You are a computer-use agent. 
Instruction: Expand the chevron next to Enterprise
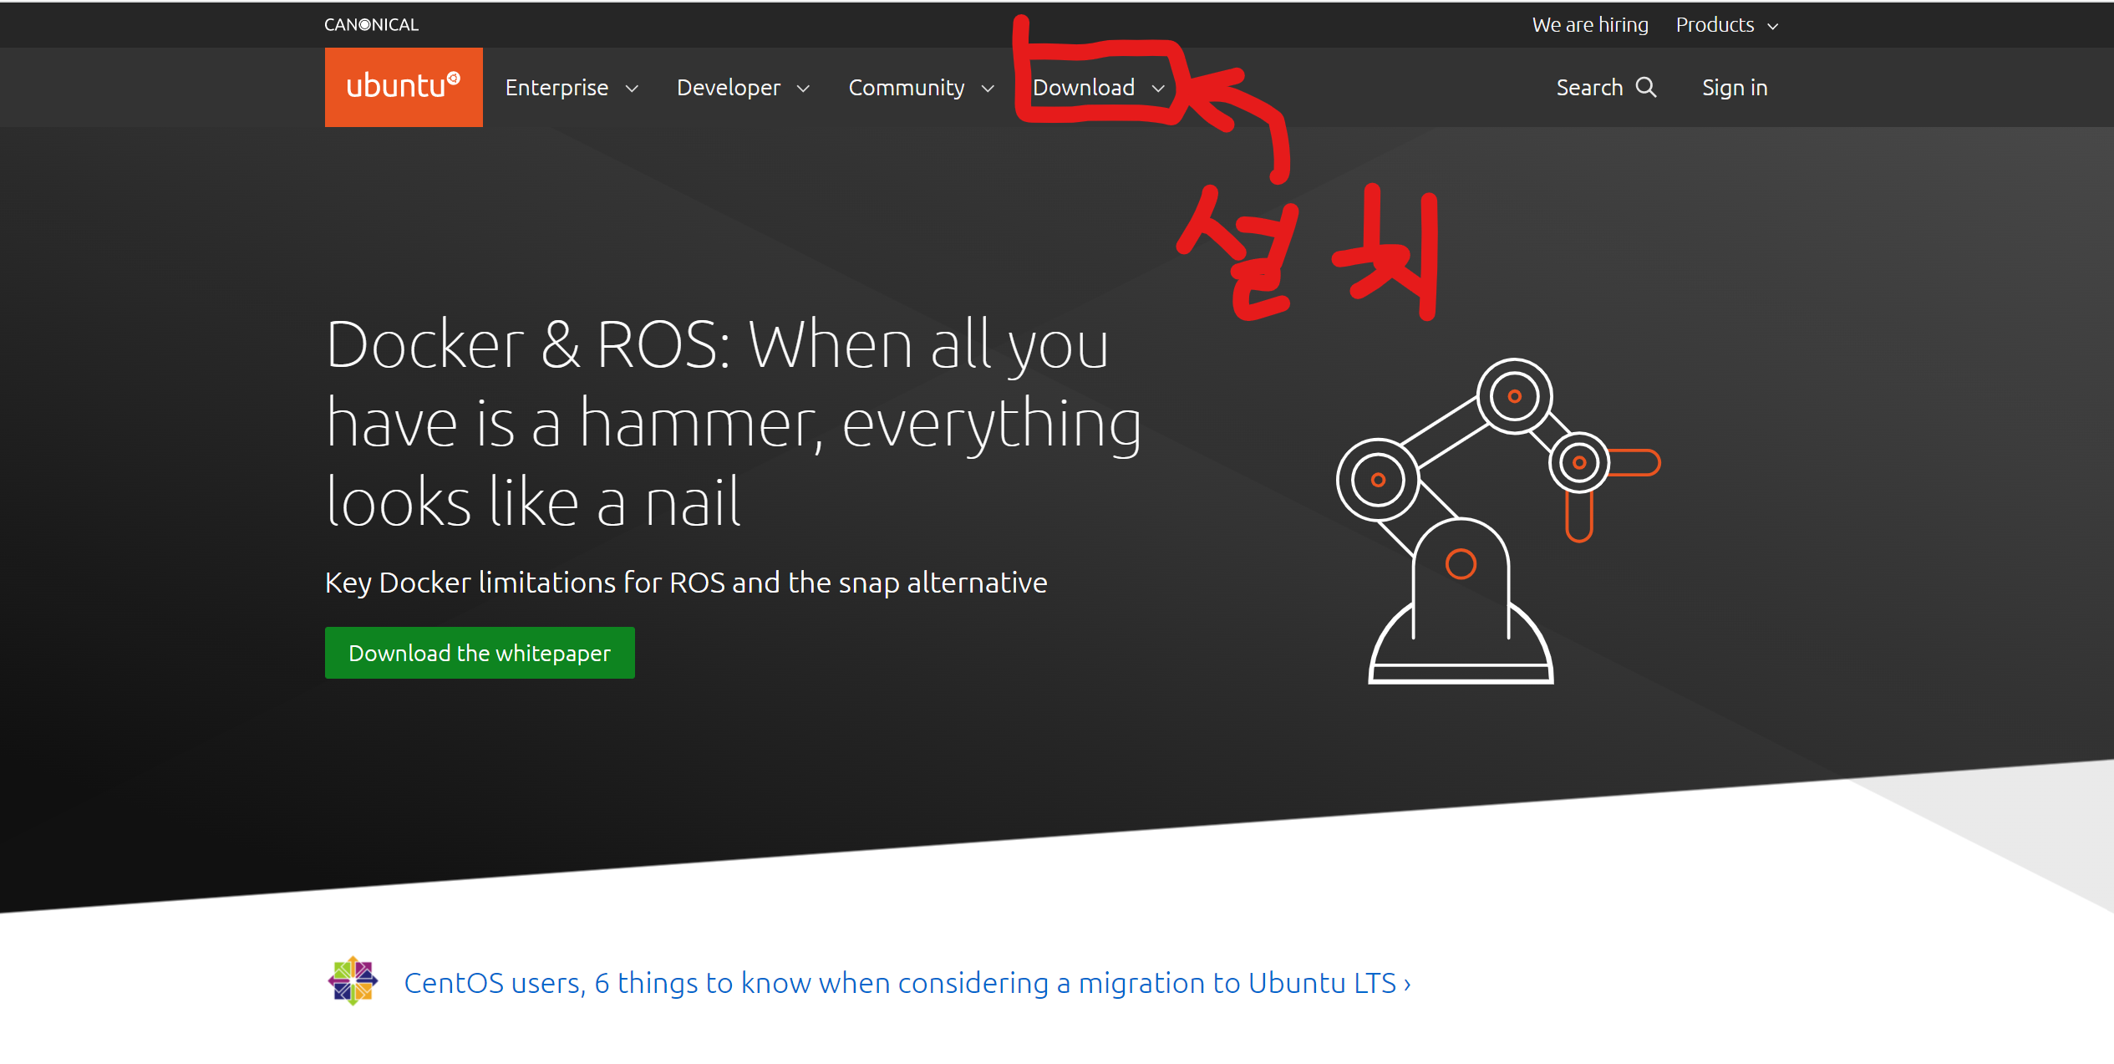click(633, 89)
